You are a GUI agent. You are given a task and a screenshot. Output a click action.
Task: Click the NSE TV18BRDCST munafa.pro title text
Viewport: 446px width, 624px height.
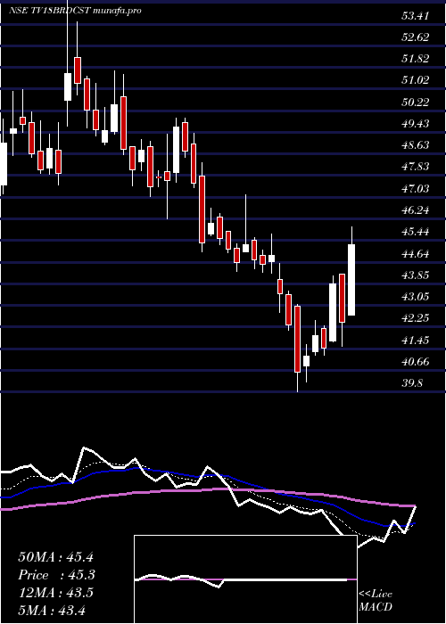coord(75,11)
